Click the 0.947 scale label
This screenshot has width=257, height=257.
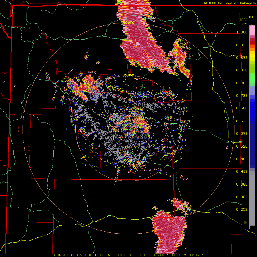pos(242,45)
